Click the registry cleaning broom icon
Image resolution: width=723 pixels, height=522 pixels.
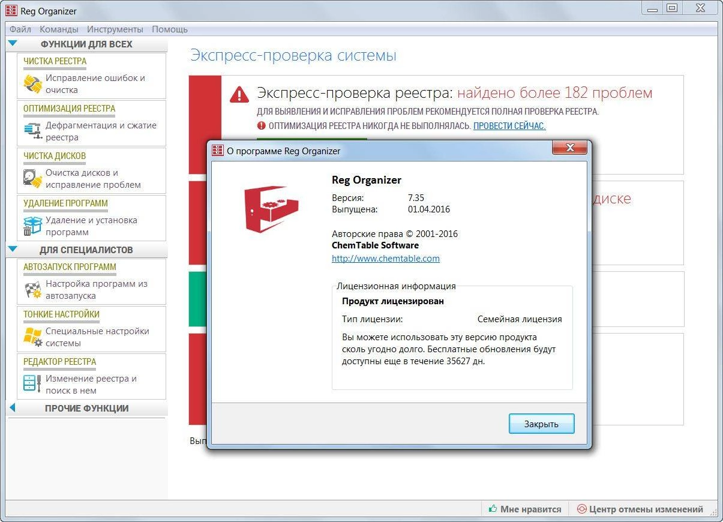tap(32, 83)
